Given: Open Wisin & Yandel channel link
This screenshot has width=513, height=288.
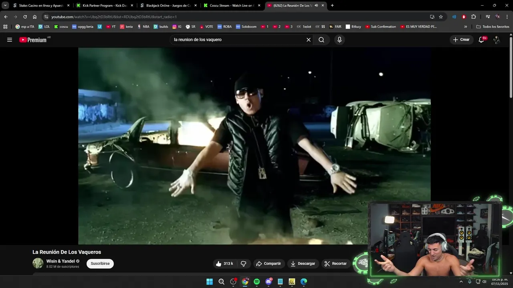Looking at the screenshot, I should coord(61,261).
